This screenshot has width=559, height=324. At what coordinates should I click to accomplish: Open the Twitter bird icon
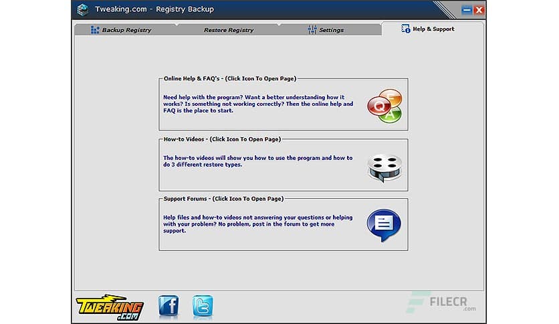[203, 307]
